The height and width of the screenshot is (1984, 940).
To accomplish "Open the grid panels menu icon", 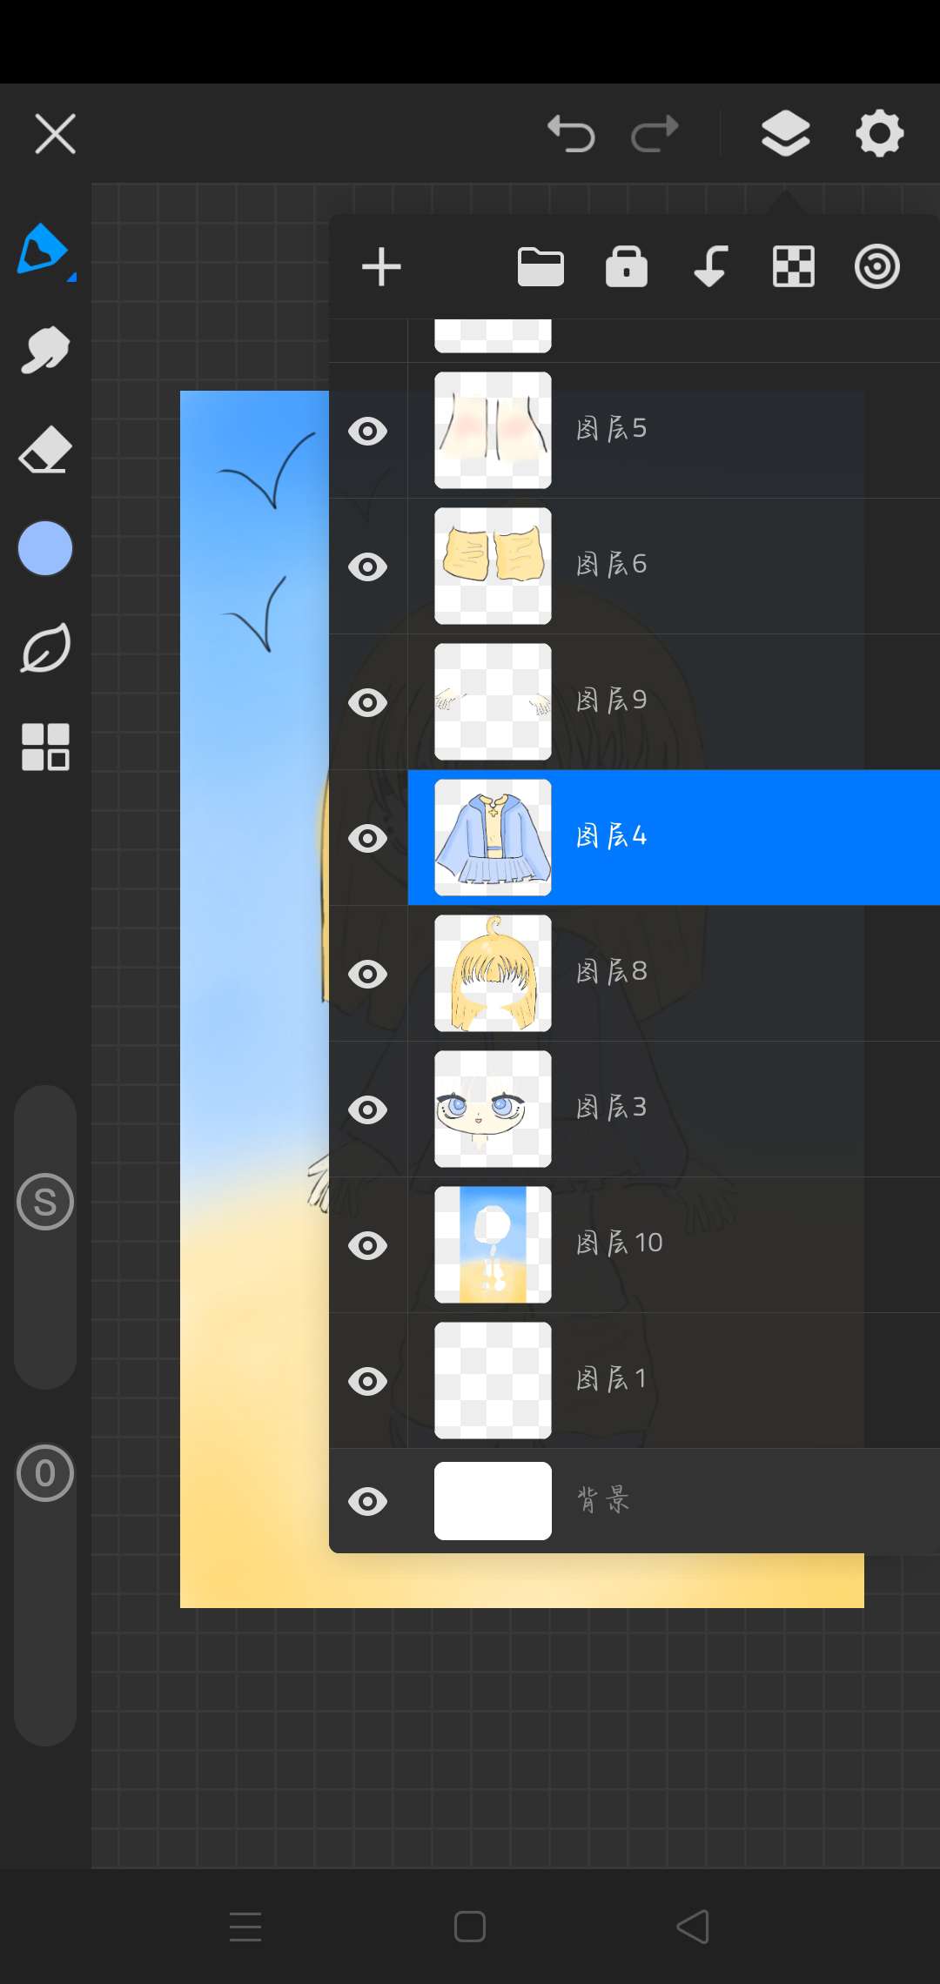I will [45, 747].
